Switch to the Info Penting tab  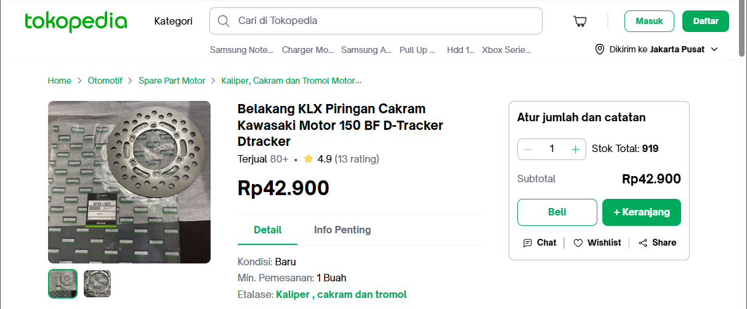pos(342,230)
